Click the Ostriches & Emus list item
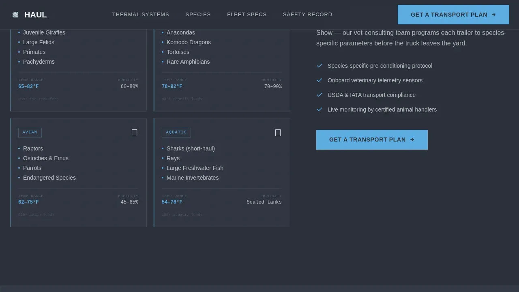Screen dimensions: 519x292 [x=46, y=158]
